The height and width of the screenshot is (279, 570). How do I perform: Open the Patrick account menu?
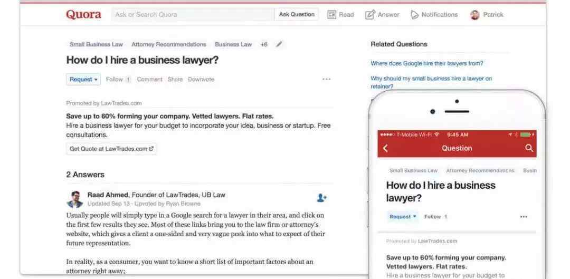coord(493,15)
